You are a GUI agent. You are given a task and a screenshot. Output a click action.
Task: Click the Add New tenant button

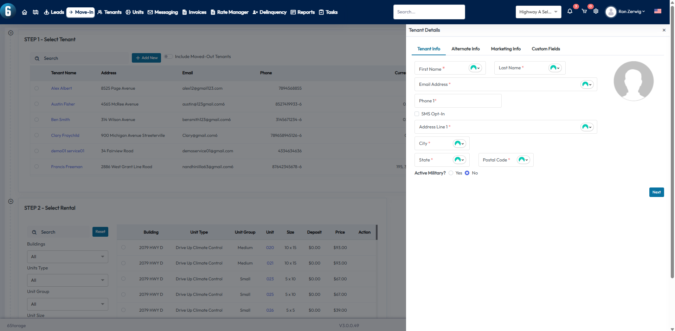146,58
